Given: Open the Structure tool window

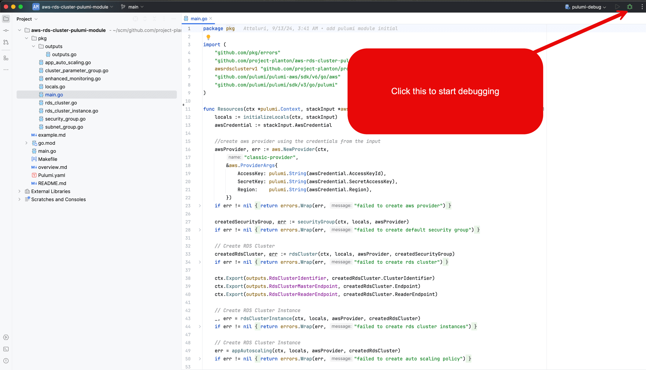Looking at the screenshot, I should point(6,58).
